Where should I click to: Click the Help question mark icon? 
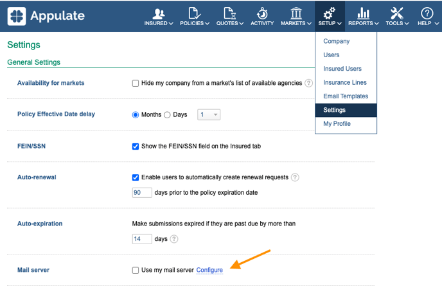(x=427, y=13)
